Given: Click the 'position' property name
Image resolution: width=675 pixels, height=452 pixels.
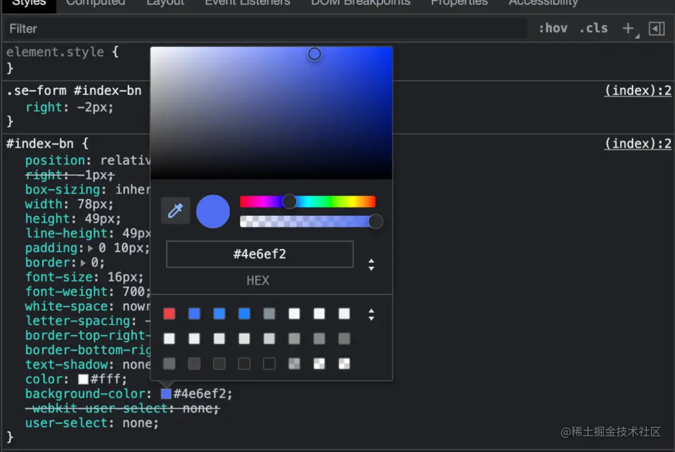Looking at the screenshot, I should [55, 161].
